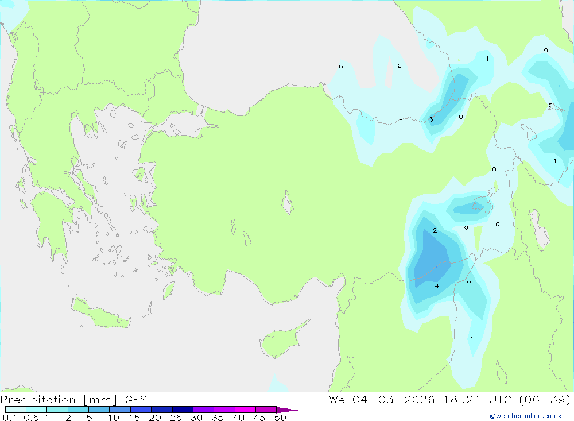Select the violet 30–35 mm legend swatch

pyautogui.click(x=204, y=410)
